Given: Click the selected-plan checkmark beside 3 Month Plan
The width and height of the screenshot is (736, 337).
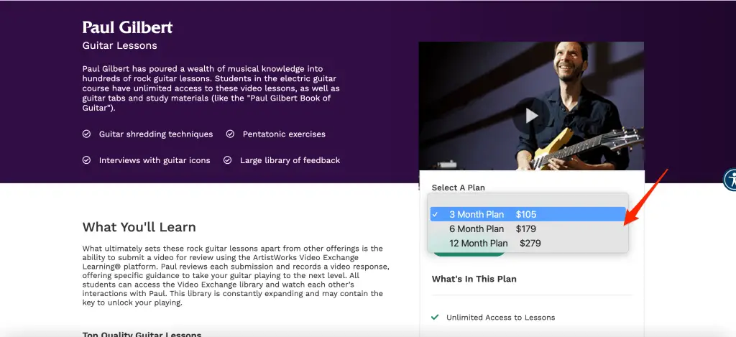Looking at the screenshot, I should 435,215.
